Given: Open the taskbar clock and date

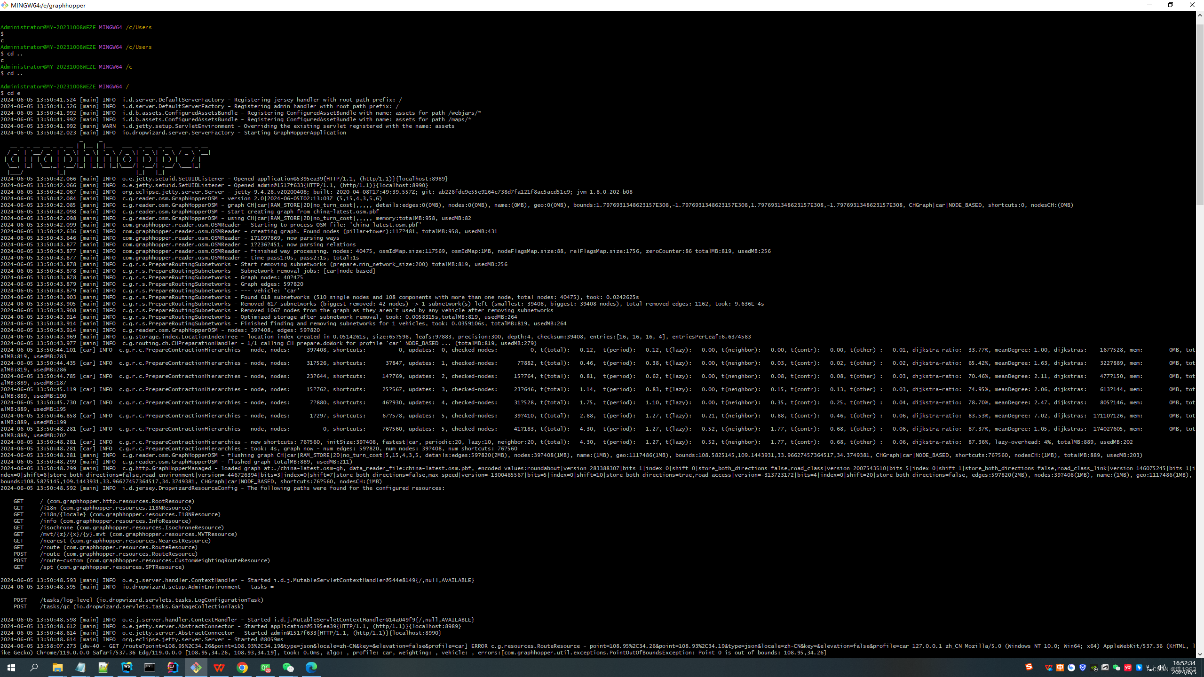Looking at the screenshot, I should (1183, 667).
